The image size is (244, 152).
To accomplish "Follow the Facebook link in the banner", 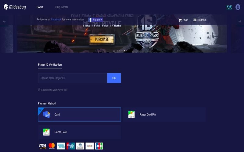I will 56,19.
